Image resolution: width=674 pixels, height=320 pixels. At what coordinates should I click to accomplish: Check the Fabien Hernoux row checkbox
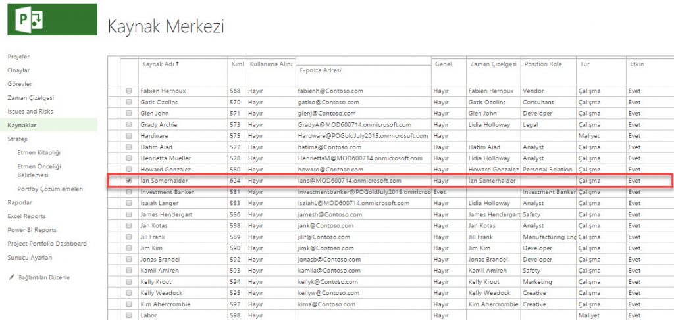pos(129,91)
